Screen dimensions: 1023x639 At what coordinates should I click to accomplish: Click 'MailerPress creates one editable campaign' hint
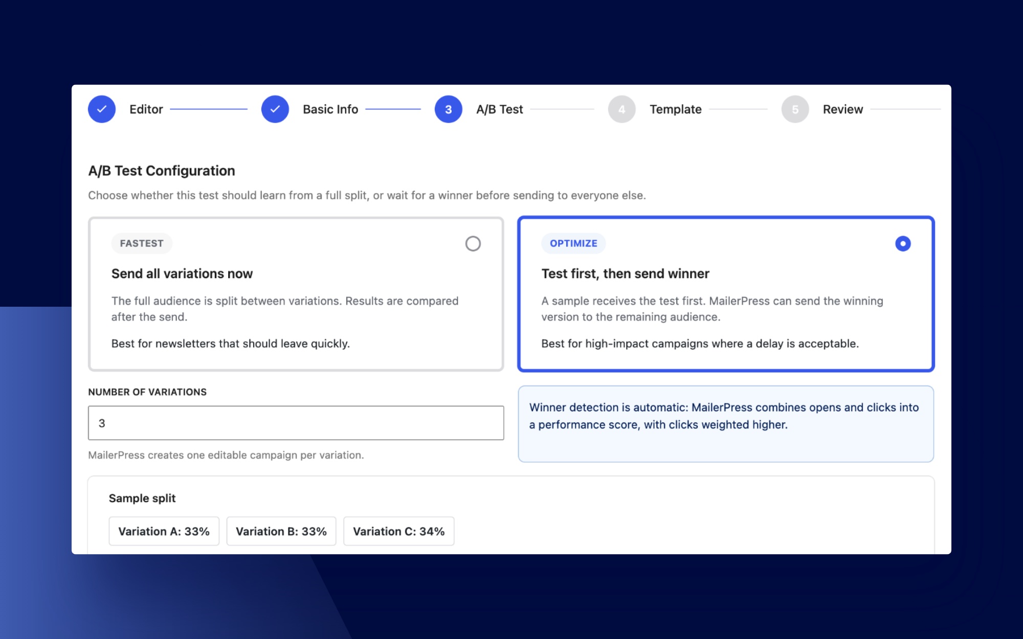tap(226, 455)
